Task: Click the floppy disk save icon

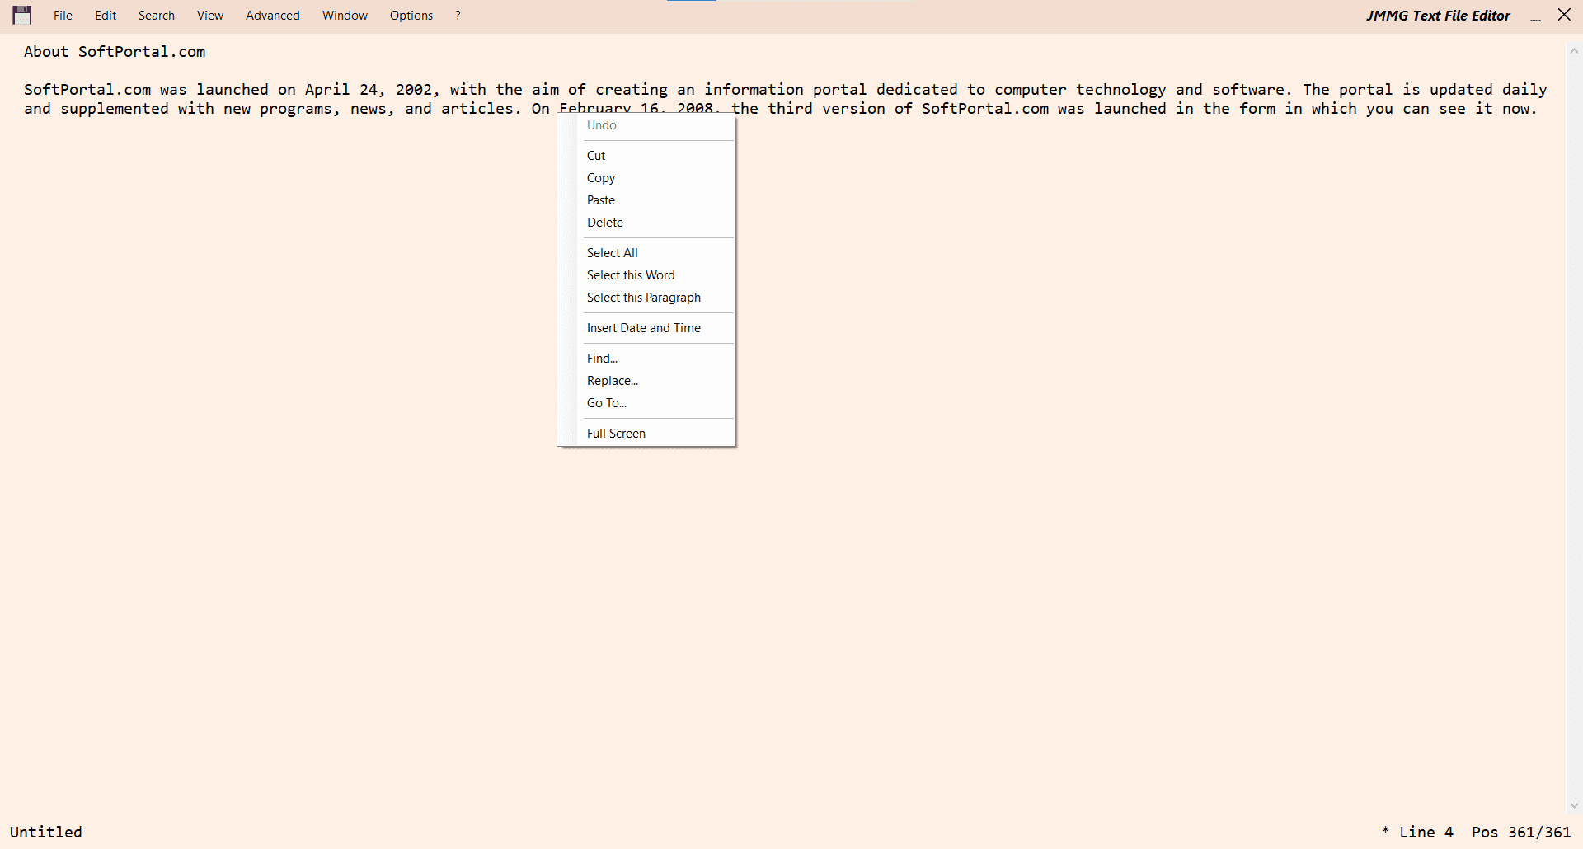Action: pos(22,15)
